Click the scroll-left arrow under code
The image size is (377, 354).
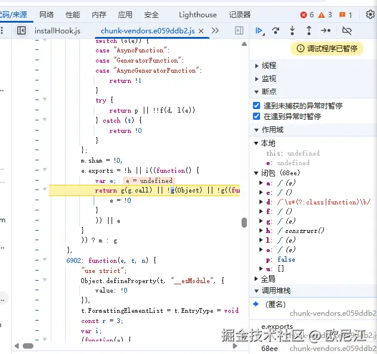(17, 346)
